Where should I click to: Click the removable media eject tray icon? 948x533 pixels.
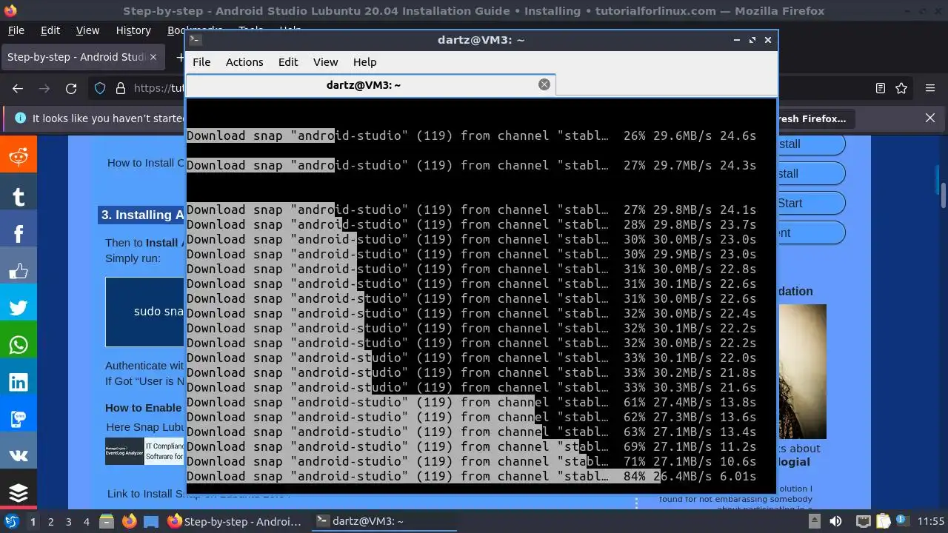(x=815, y=521)
